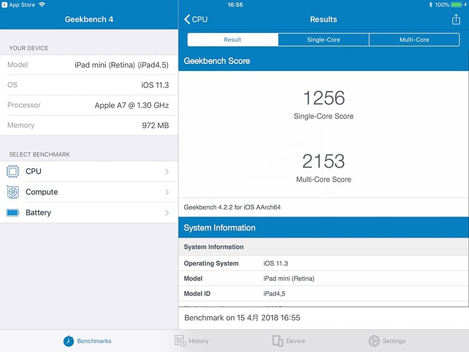Click the Benchmarks tab icon
Image resolution: width=469 pixels, height=352 pixels.
click(x=70, y=340)
